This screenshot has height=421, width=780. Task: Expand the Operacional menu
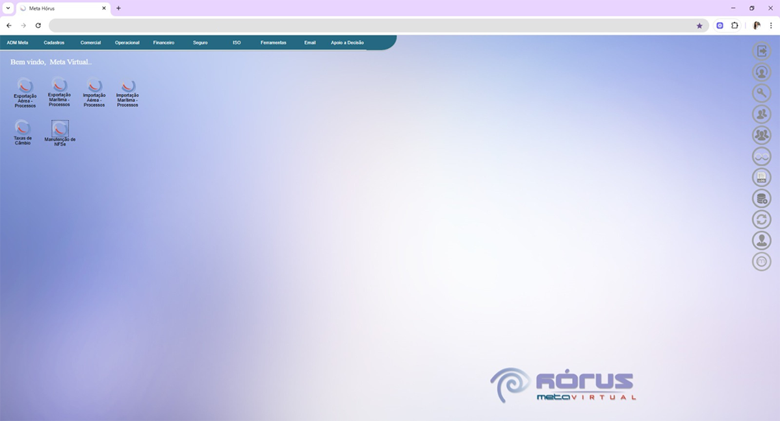(127, 43)
